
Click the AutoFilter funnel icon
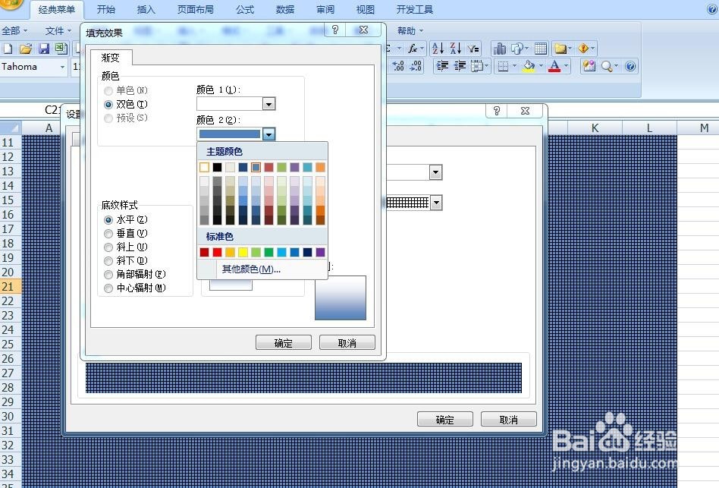tap(472, 48)
